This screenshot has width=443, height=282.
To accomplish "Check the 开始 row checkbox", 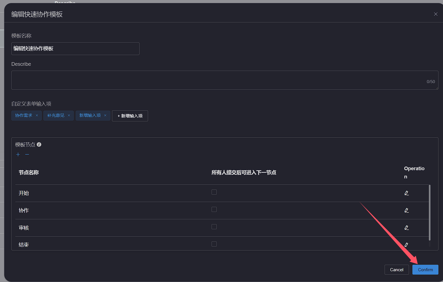I will [214, 192].
